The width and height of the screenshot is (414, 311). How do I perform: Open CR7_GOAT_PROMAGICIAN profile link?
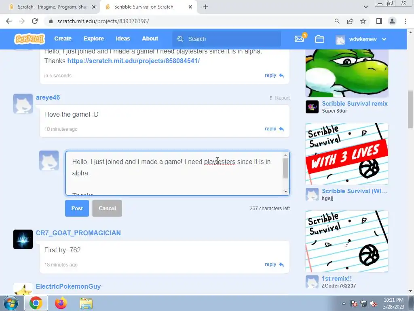tap(78, 233)
